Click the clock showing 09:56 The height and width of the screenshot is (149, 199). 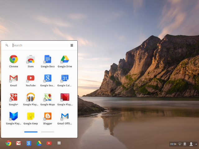pyautogui.click(x=173, y=144)
